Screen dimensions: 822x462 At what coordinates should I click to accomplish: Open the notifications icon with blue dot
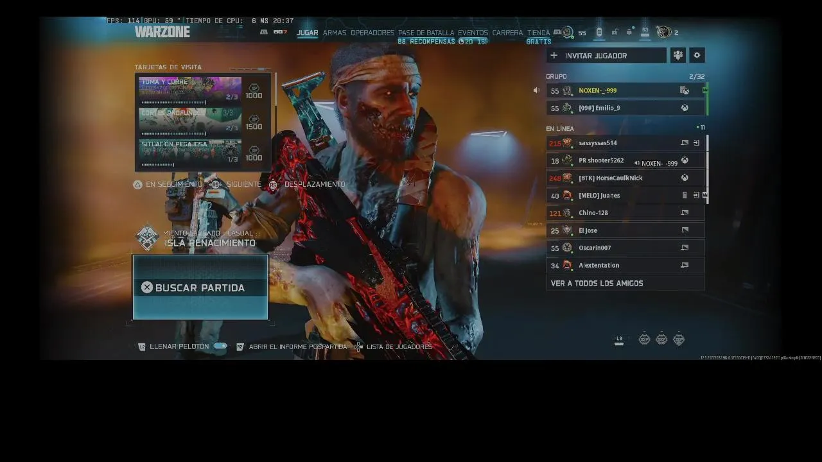point(629,31)
